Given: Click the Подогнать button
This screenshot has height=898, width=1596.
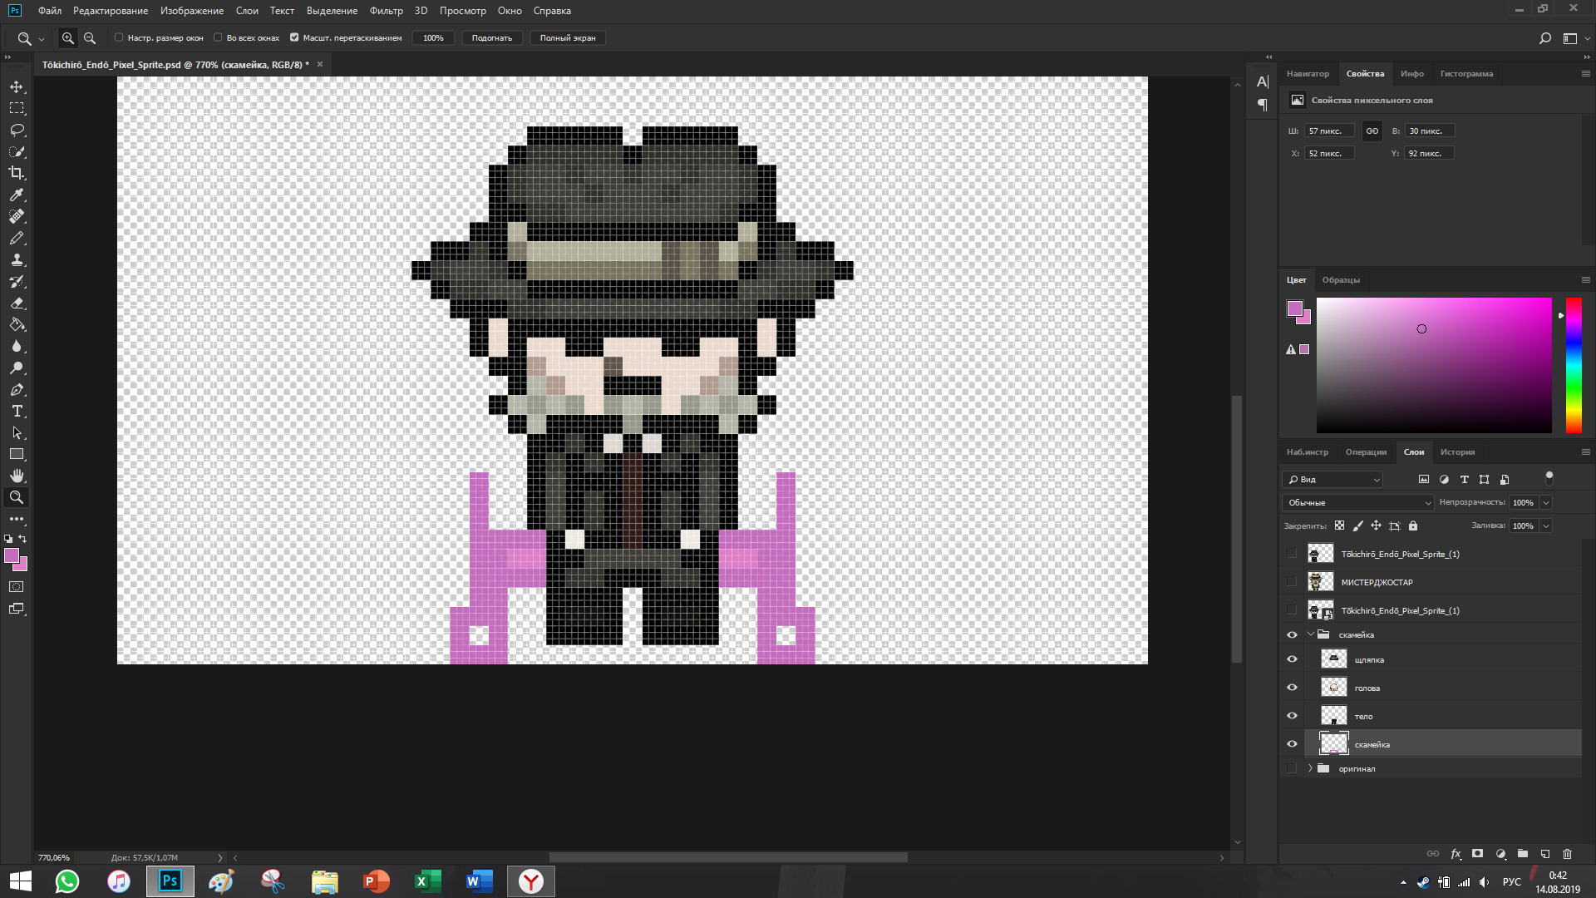Looking at the screenshot, I should pos(491,37).
